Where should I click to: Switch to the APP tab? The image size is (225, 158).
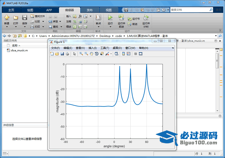point(49,10)
